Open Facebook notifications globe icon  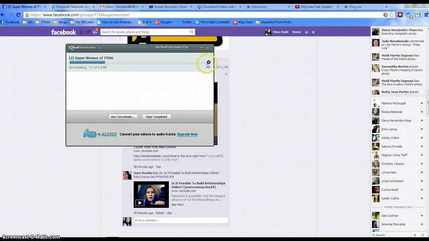(95, 32)
